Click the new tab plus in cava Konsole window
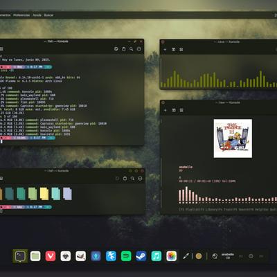The image size is (277, 277). 165,49
